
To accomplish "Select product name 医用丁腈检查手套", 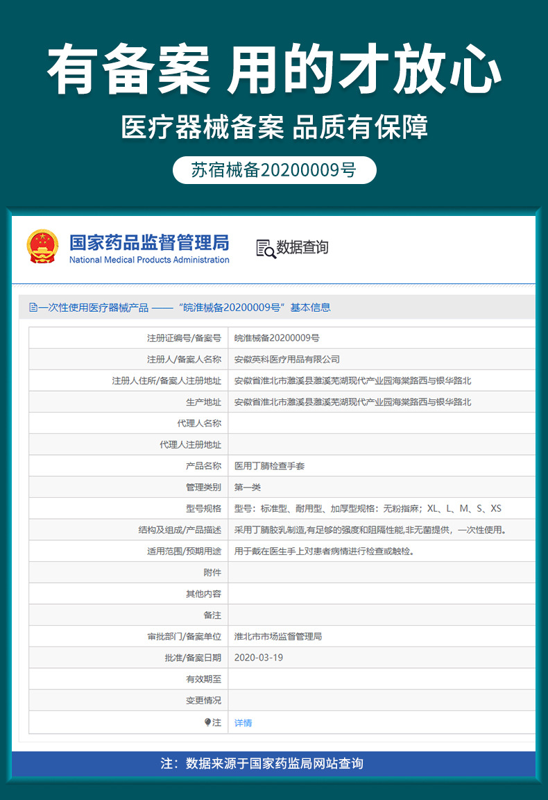I will click(269, 466).
